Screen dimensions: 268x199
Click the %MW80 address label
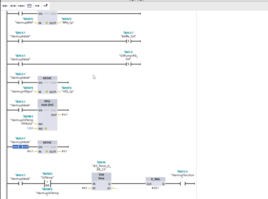(x=47, y=189)
